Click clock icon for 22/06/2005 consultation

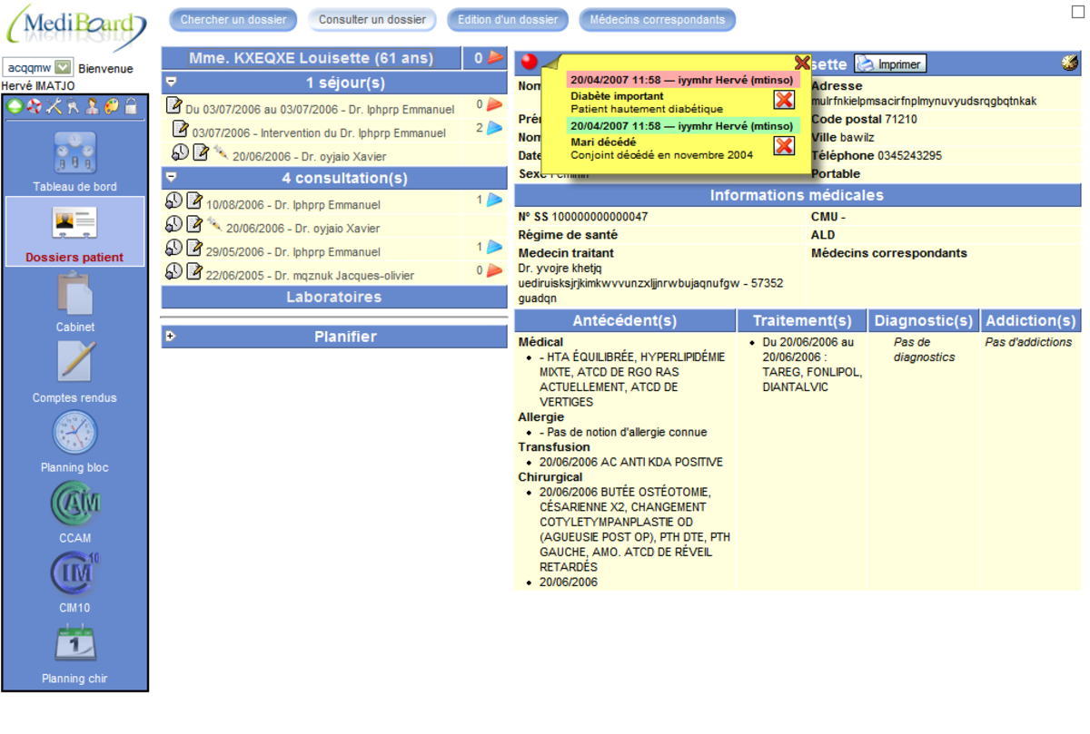(x=173, y=271)
